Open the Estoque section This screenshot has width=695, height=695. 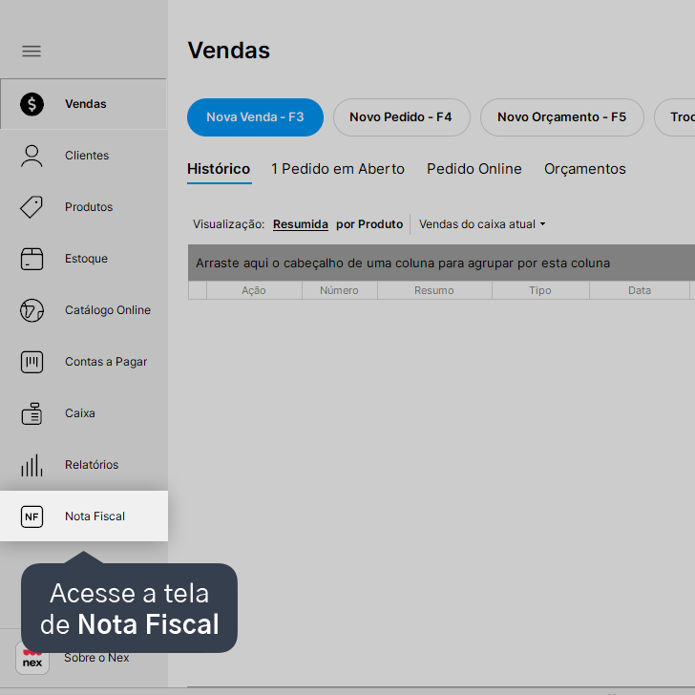coord(83,259)
